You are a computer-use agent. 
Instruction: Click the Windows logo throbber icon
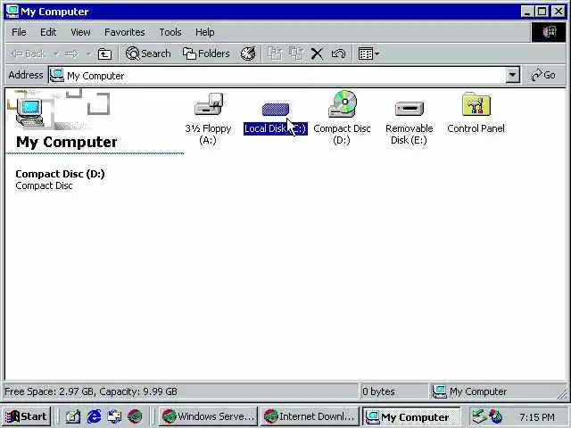549,32
